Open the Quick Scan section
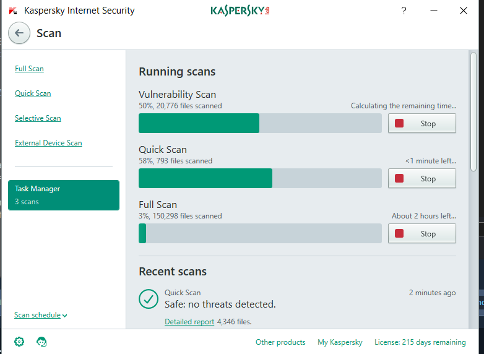The width and height of the screenshot is (484, 354). tap(33, 93)
